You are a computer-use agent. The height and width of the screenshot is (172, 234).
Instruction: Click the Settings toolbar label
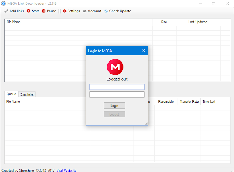tap(74, 11)
